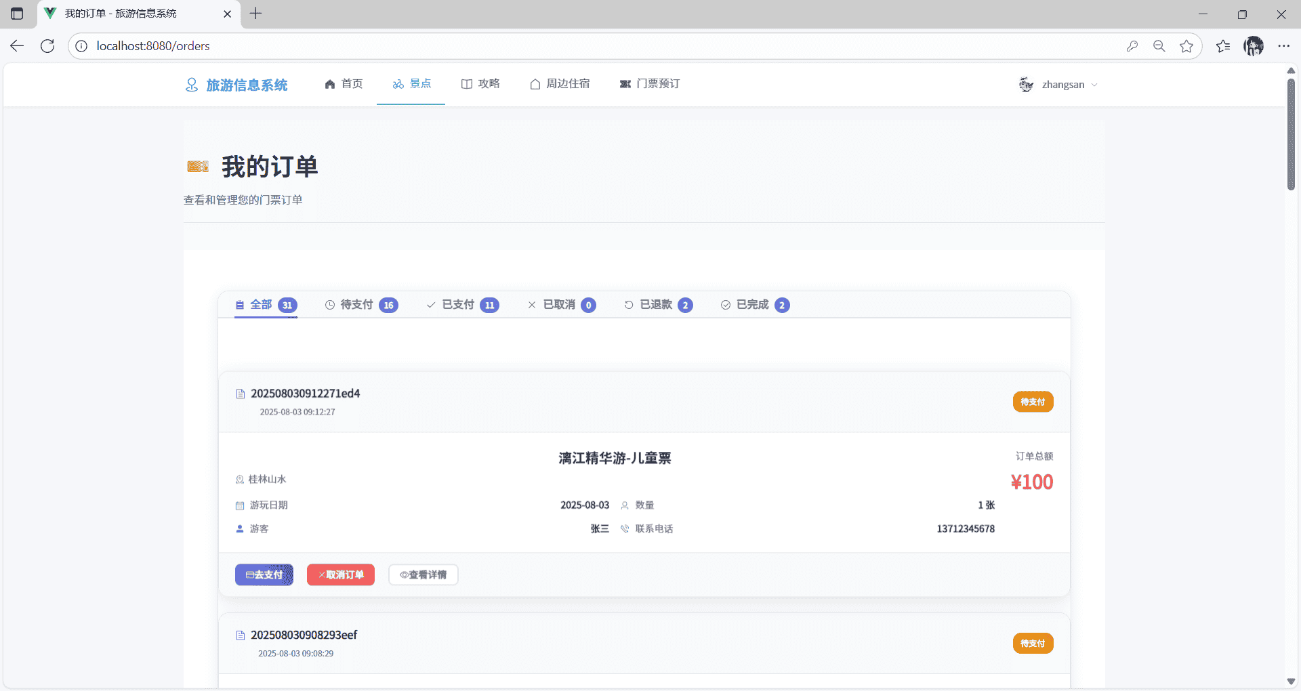Click the location icon beside 桂林山水
The height and width of the screenshot is (691, 1301).
coord(240,480)
